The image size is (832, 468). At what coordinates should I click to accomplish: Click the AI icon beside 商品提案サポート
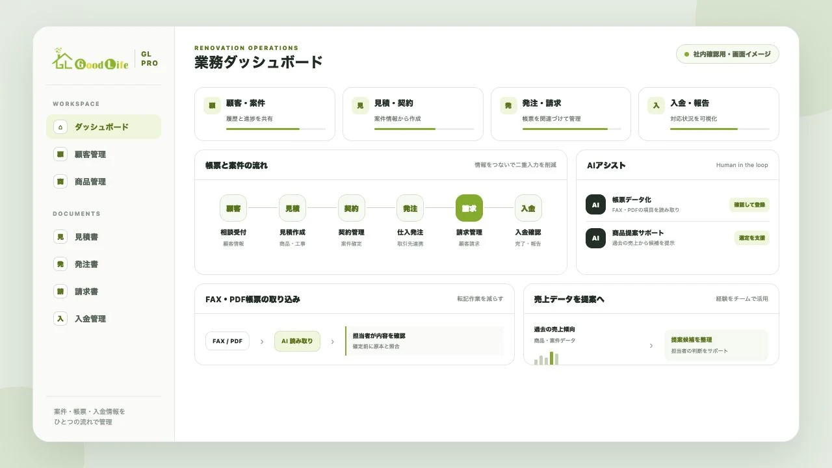595,238
